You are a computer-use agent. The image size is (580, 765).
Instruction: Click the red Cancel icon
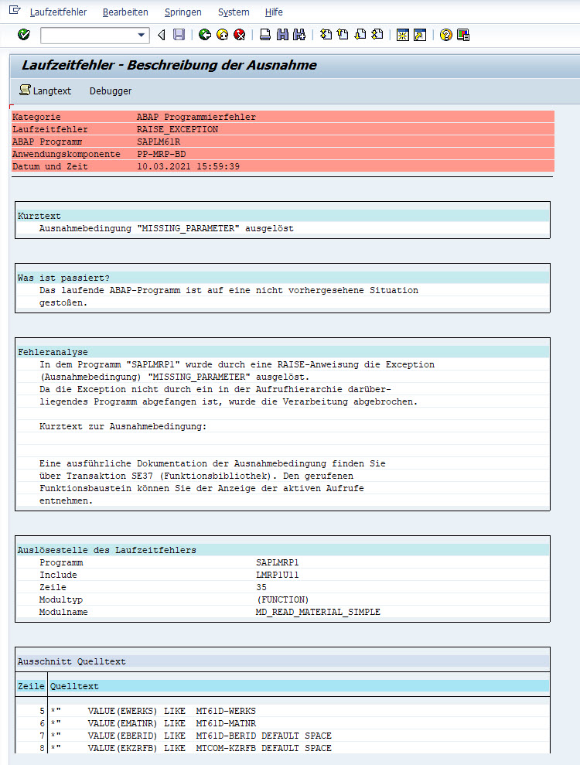click(240, 35)
